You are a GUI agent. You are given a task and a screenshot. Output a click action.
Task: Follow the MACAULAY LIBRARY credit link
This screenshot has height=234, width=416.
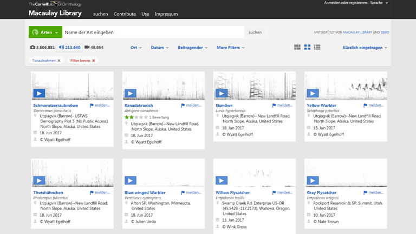(x=357, y=32)
